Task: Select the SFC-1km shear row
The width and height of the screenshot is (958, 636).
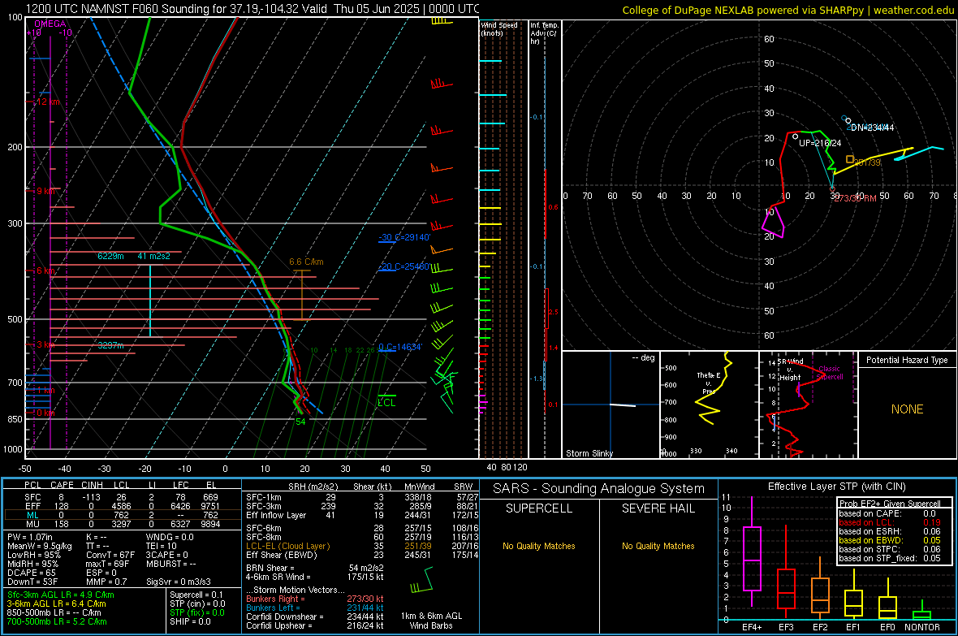Action: click(362, 497)
